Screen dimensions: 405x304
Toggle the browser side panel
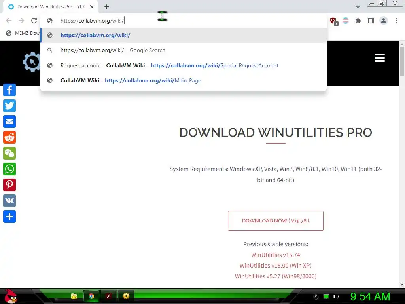click(x=371, y=21)
